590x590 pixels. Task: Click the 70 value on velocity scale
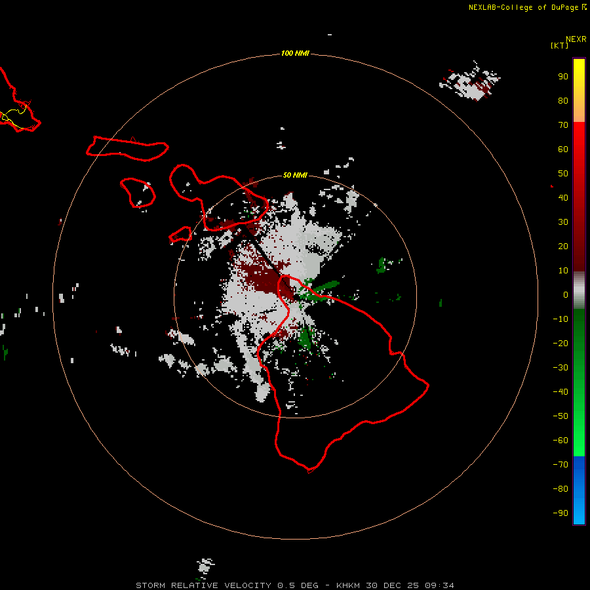tap(563, 125)
